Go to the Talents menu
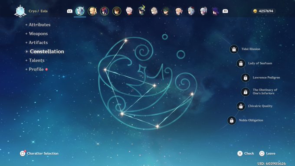 [36, 60]
